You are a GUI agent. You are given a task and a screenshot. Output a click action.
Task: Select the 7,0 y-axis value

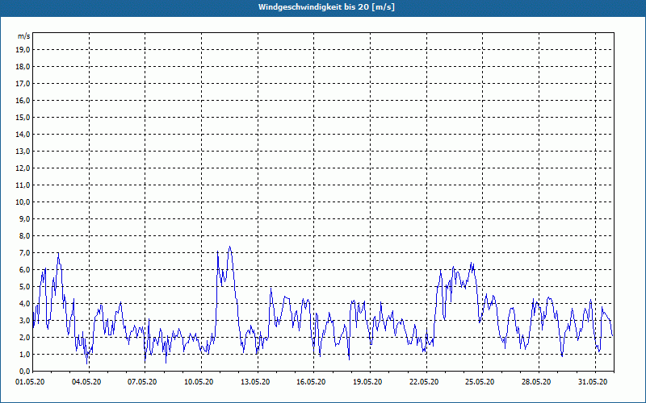[24, 253]
